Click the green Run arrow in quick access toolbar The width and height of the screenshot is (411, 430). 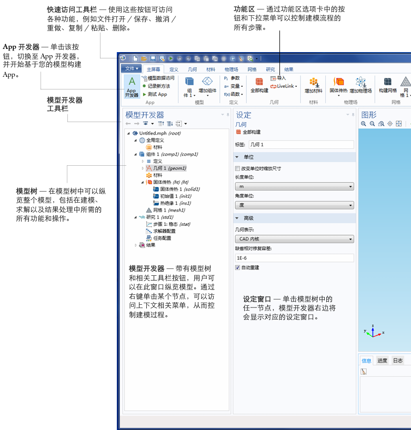[171, 58]
